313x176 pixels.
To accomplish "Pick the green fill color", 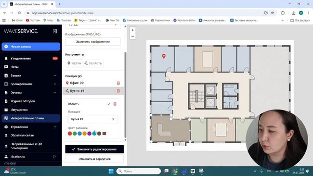I will 75,133.
